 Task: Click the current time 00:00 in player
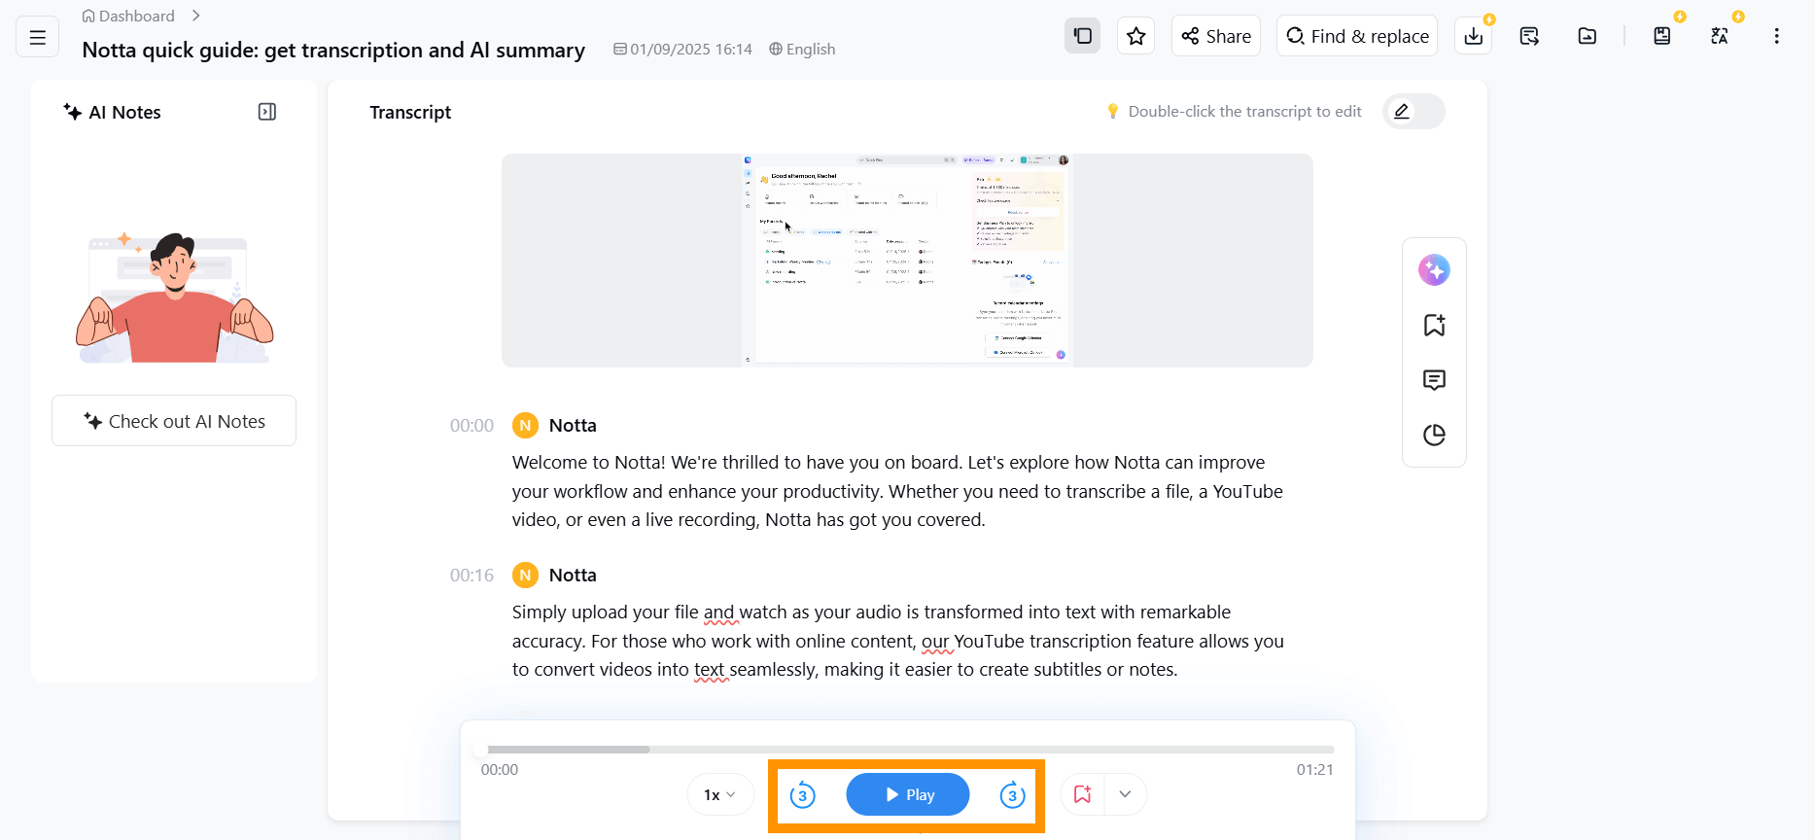pos(500,770)
